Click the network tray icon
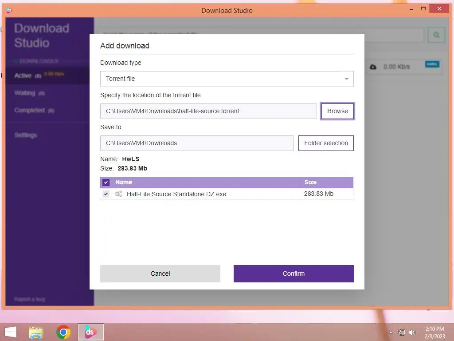454x341 pixels. (402, 332)
